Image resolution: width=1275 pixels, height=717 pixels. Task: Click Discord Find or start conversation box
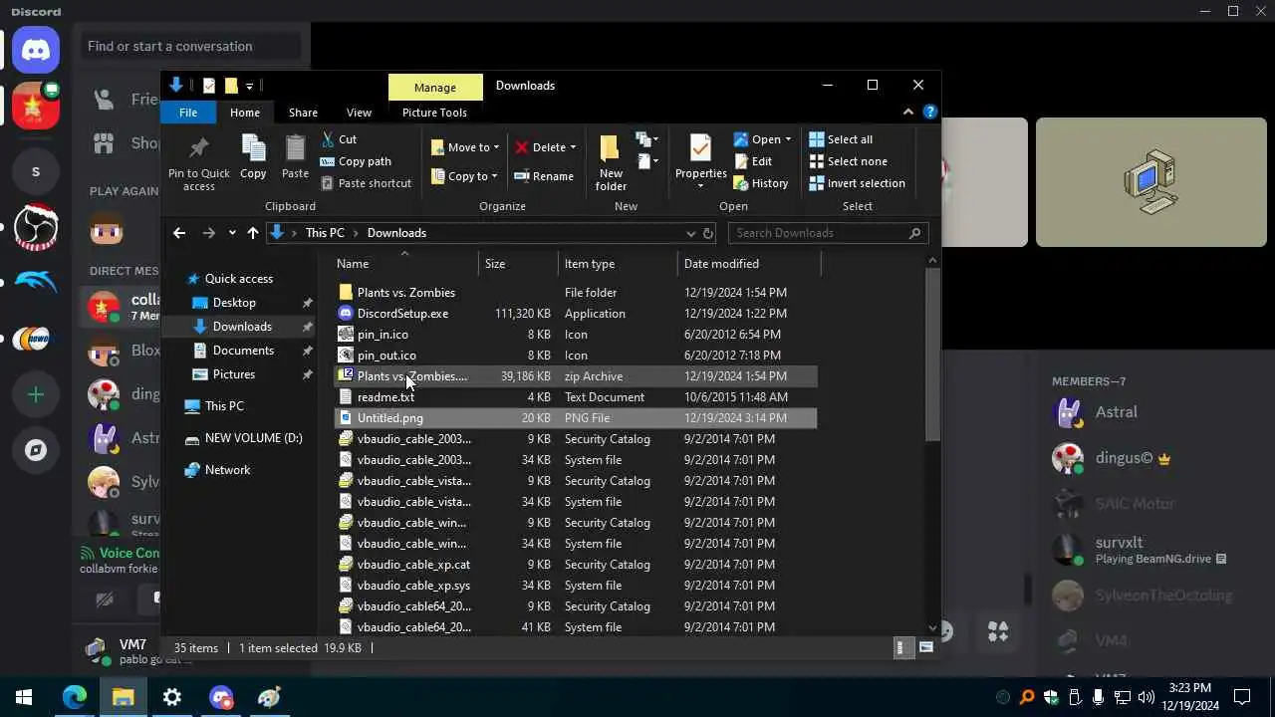point(193,46)
